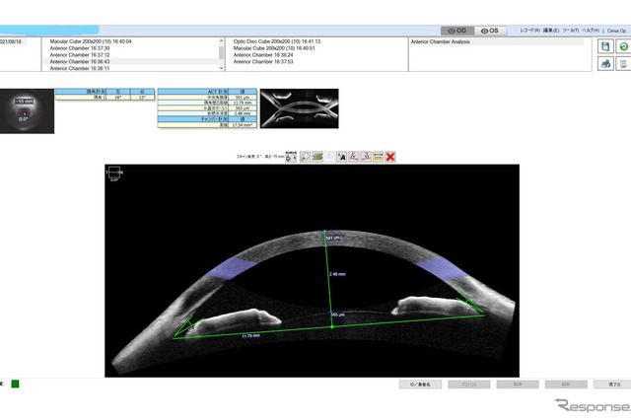Click the stacked layers icon
Image resolution: width=631 pixels, height=420 pixels.
317,157
